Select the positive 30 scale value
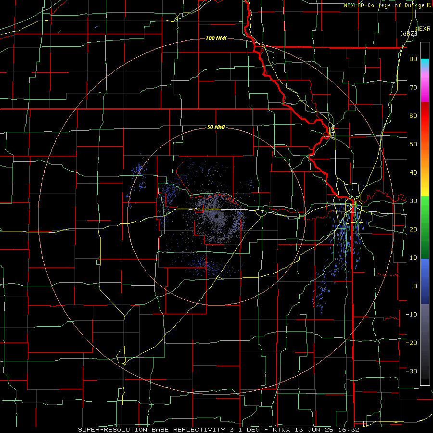Image resolution: width=433 pixels, height=433 pixels. (x=413, y=201)
